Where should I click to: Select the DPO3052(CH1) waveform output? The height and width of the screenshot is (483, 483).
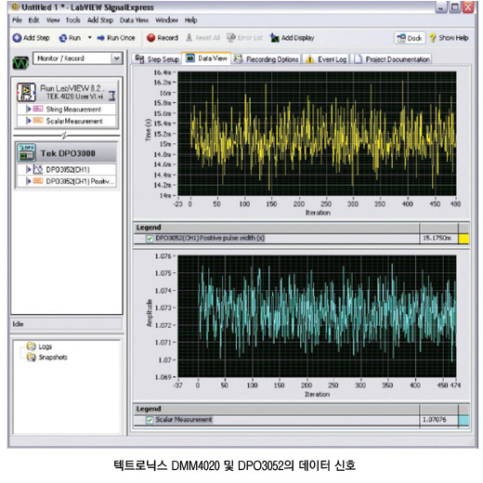67,169
